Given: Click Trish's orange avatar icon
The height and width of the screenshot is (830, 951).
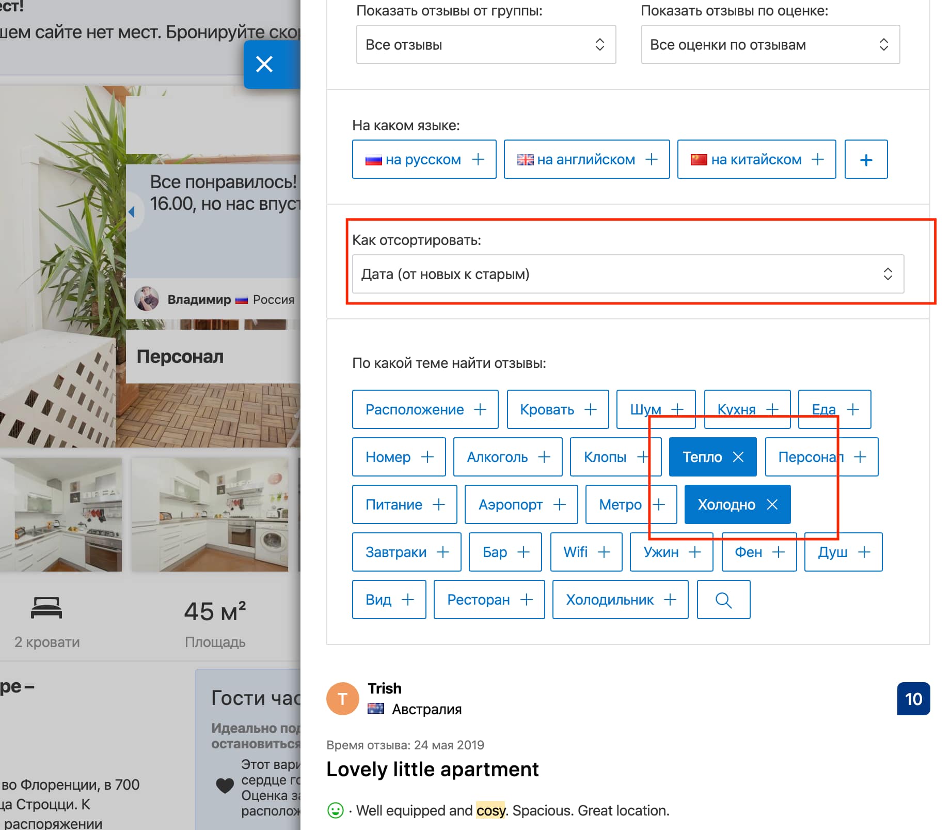Looking at the screenshot, I should point(342,699).
